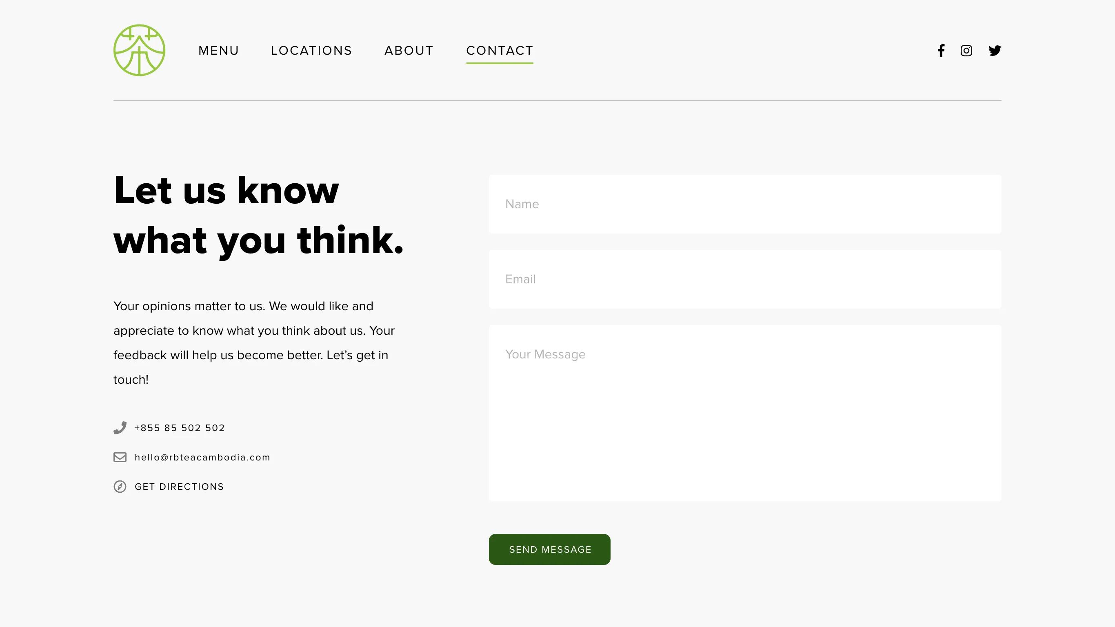
Task: Click the green RB Tea circular logo
Action: [x=140, y=50]
